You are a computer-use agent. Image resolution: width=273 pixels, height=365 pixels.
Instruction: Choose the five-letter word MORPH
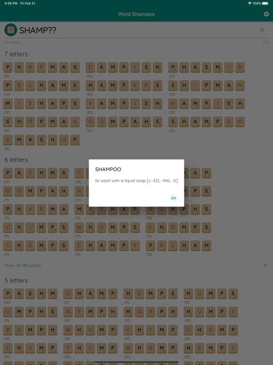click(150, 312)
